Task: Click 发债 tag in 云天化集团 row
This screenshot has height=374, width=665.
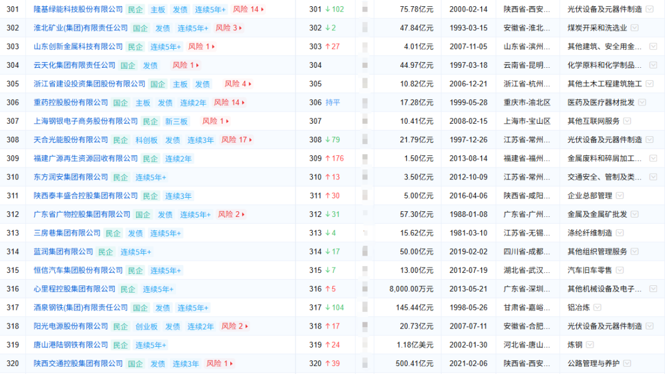Action: [x=150, y=65]
